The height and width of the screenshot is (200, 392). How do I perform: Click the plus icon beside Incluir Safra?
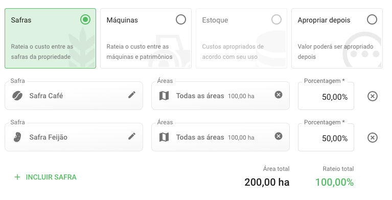(17, 177)
